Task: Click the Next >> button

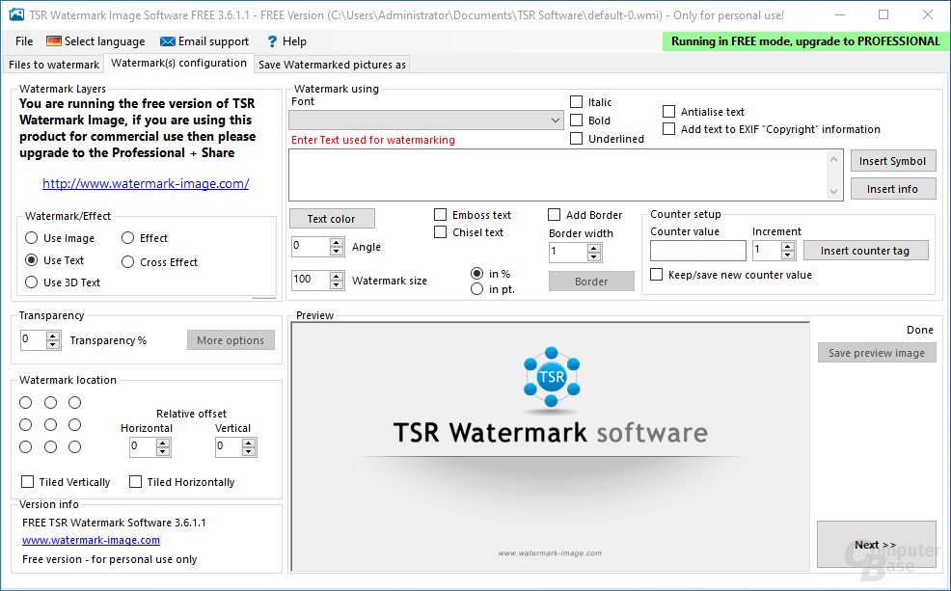Action: pyautogui.click(x=877, y=545)
